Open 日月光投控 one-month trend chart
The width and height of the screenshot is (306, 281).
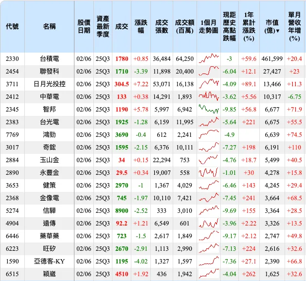pyautogui.click(x=209, y=84)
